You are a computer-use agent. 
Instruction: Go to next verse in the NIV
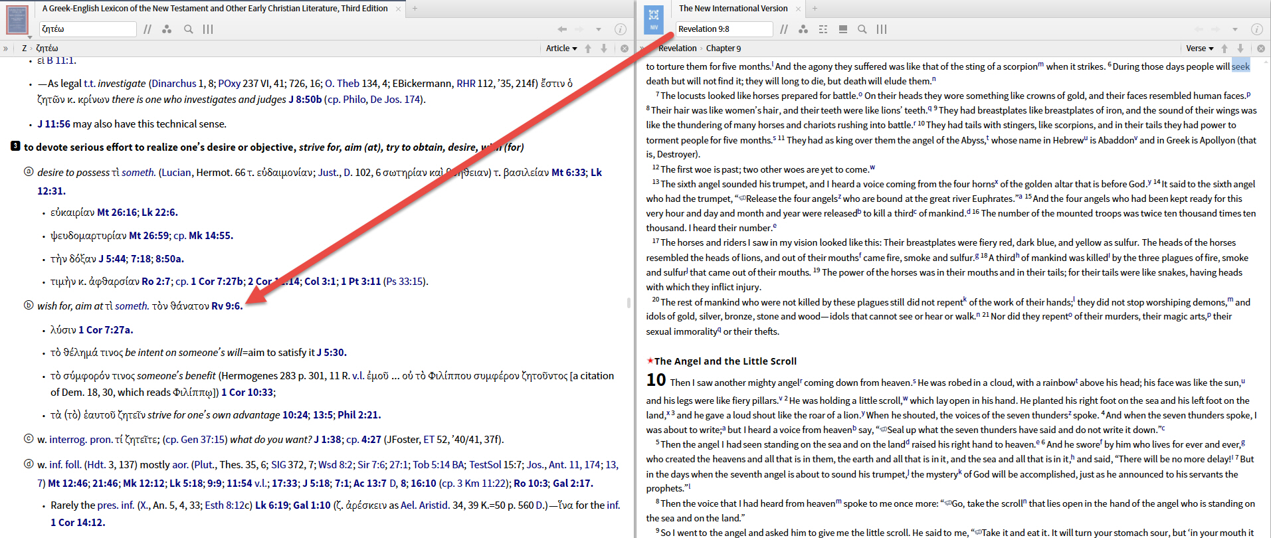(1240, 48)
